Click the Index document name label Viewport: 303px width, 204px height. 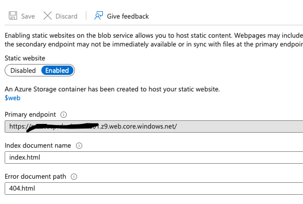point(38,146)
